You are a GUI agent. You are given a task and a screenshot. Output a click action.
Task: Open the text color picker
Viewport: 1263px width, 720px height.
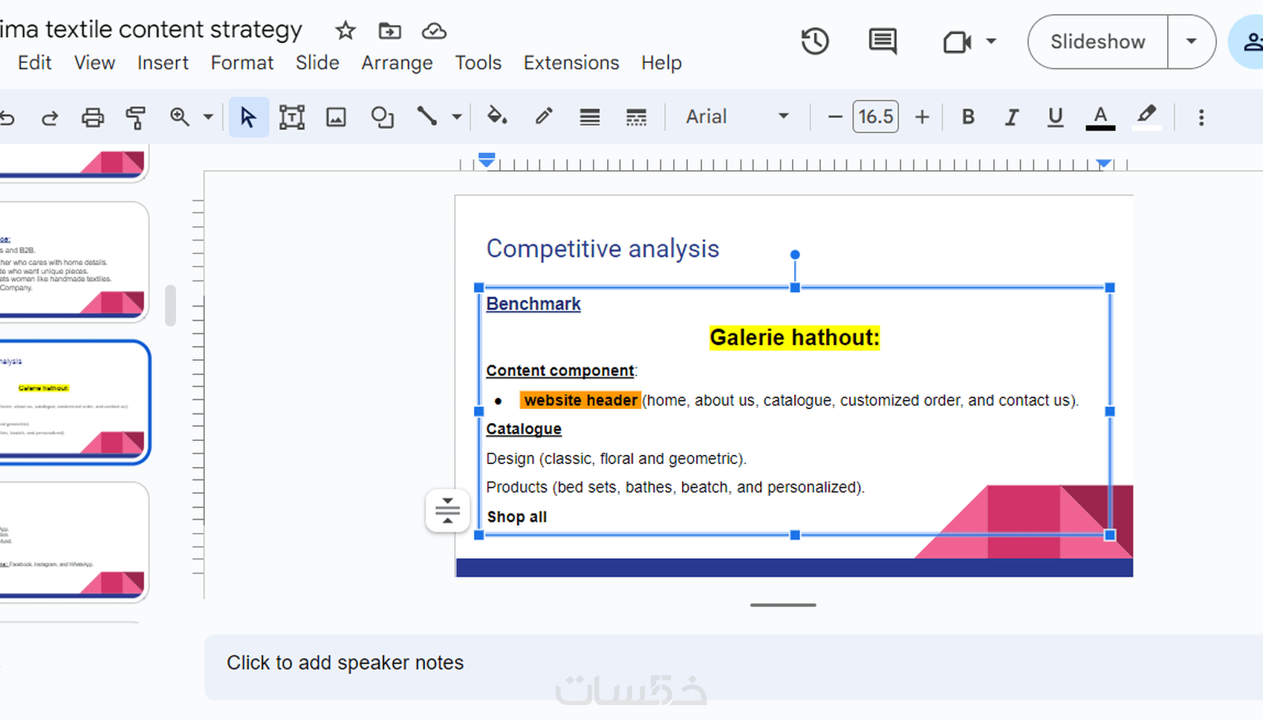click(x=1100, y=117)
